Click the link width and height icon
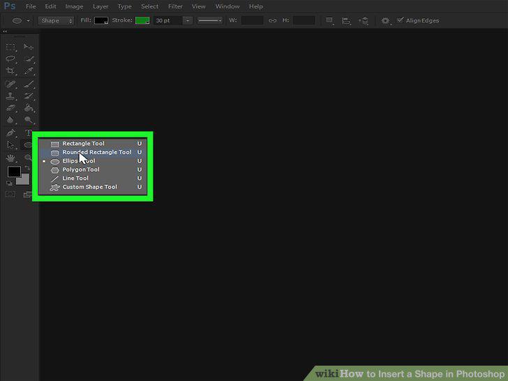Image resolution: width=508 pixels, height=381 pixels. (x=272, y=20)
